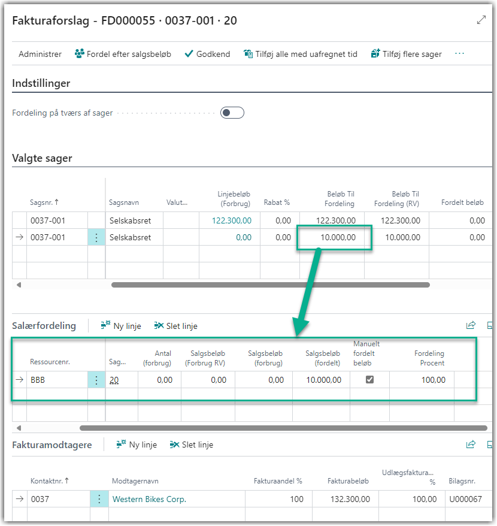Sort by Sagsnr. column header
Image resolution: width=497 pixels, height=526 pixels.
point(44,202)
